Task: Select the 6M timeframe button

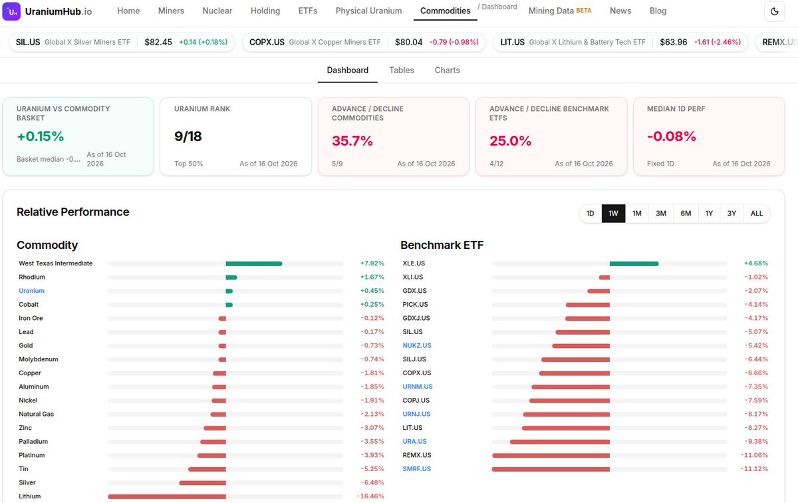Action: [x=686, y=214]
